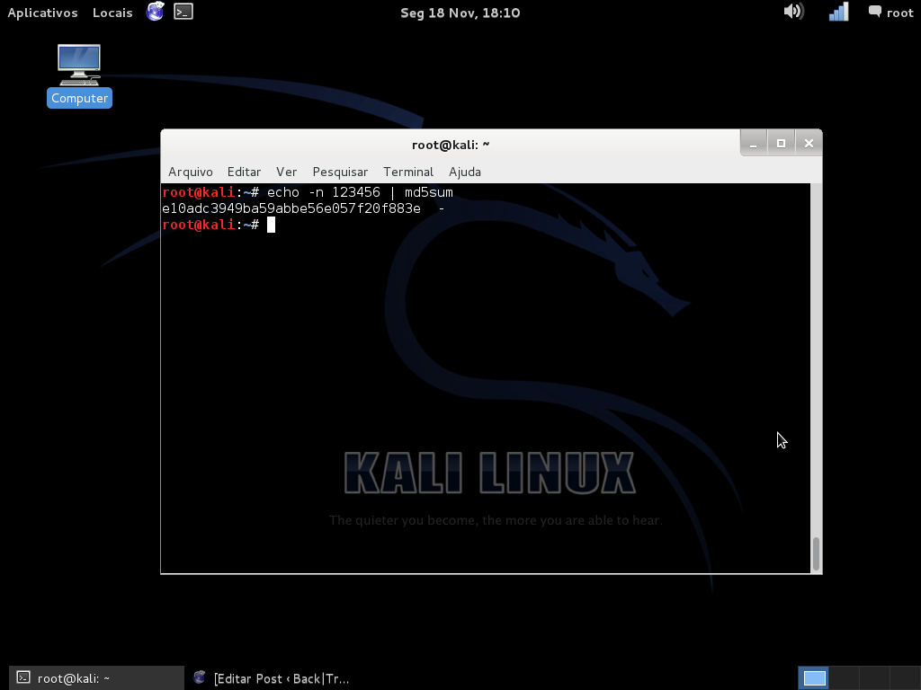Launch terminal from top panel icon

183,12
